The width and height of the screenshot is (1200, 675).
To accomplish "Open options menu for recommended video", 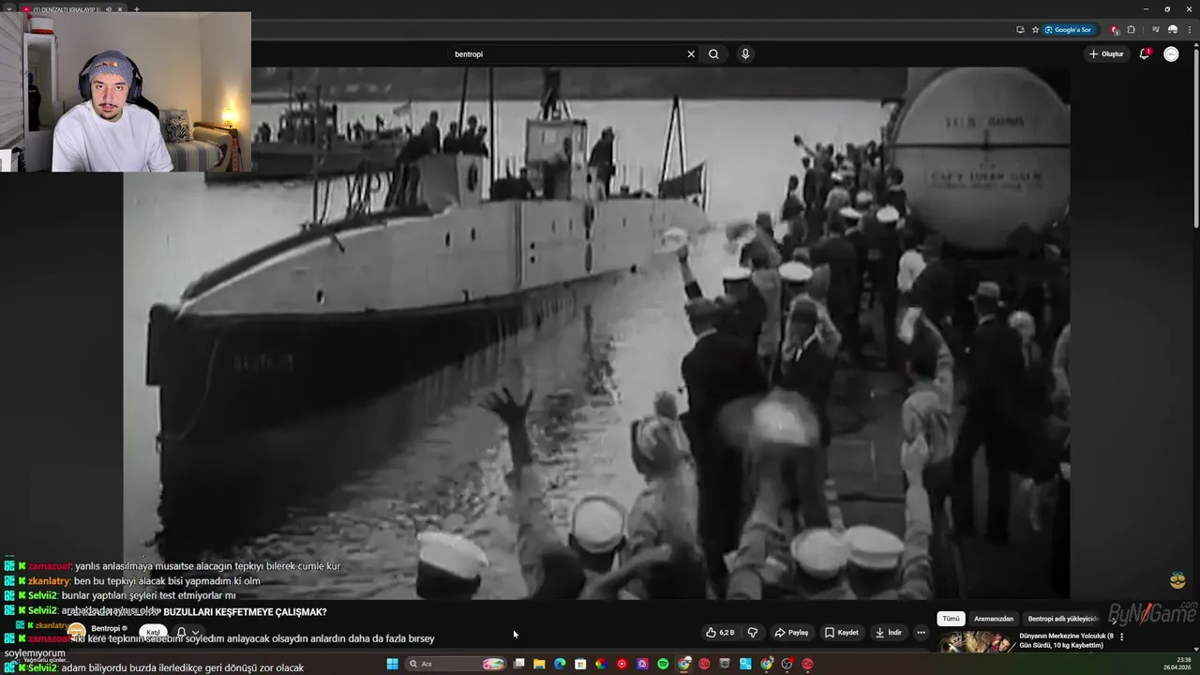I will (1121, 637).
